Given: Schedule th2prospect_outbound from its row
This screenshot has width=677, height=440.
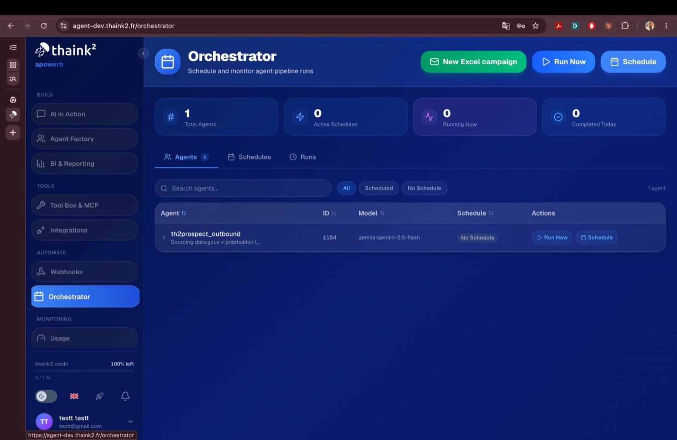Looking at the screenshot, I should 597,237.
